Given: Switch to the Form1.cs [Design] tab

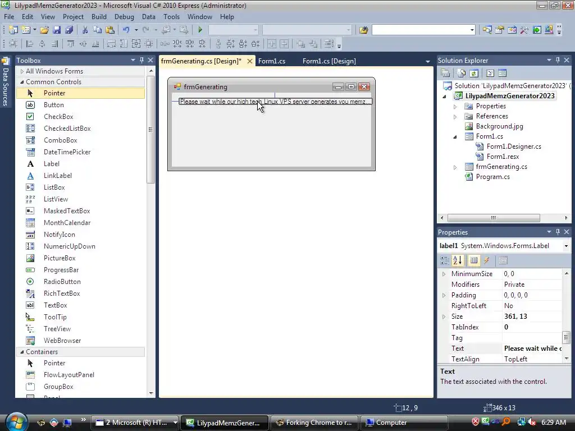Looking at the screenshot, I should click(329, 61).
